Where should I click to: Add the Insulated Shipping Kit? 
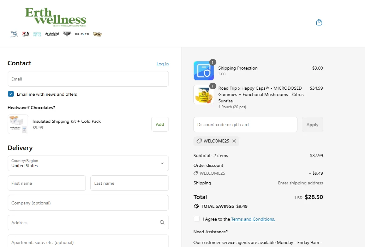tap(160, 124)
